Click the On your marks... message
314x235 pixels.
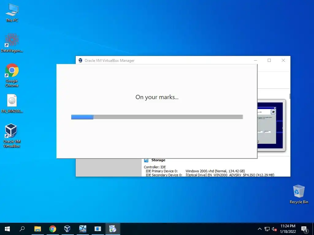point(157,97)
